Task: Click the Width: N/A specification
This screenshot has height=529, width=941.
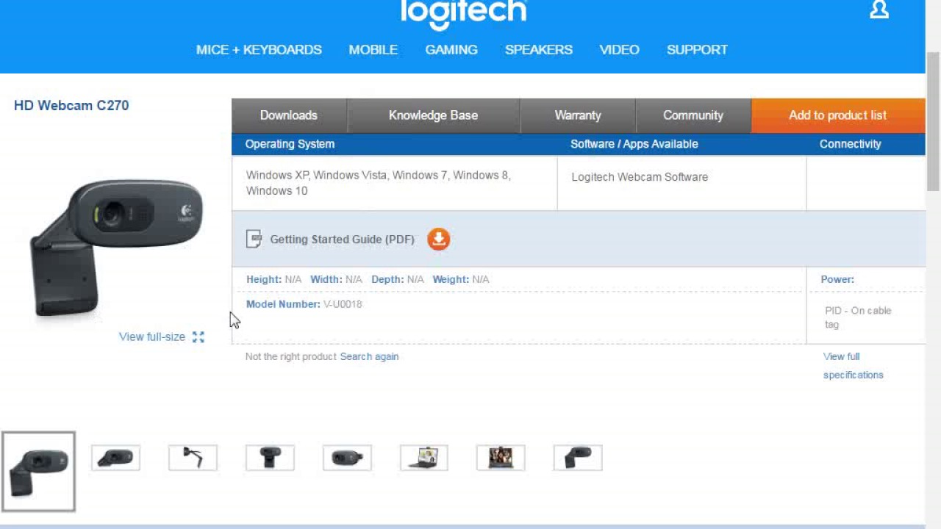Action: (x=336, y=279)
